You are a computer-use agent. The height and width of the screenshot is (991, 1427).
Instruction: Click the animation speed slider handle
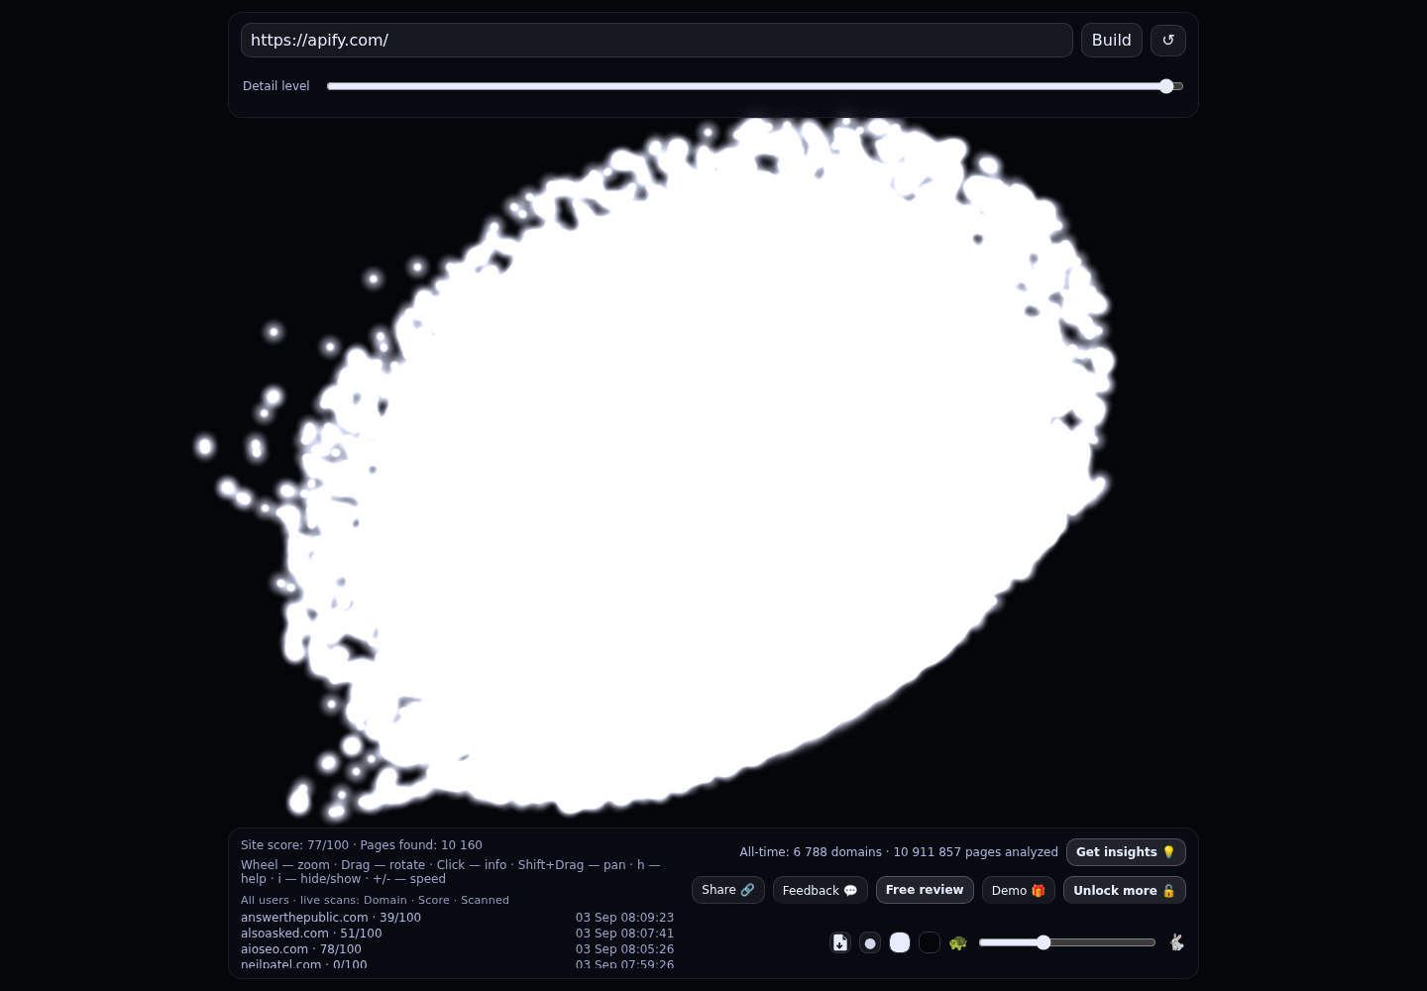pyautogui.click(x=1043, y=942)
